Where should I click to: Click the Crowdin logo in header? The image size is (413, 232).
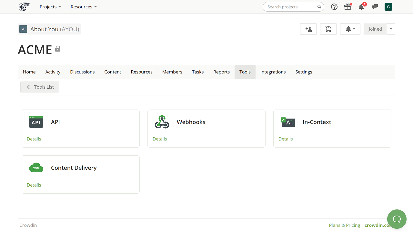[x=24, y=7]
